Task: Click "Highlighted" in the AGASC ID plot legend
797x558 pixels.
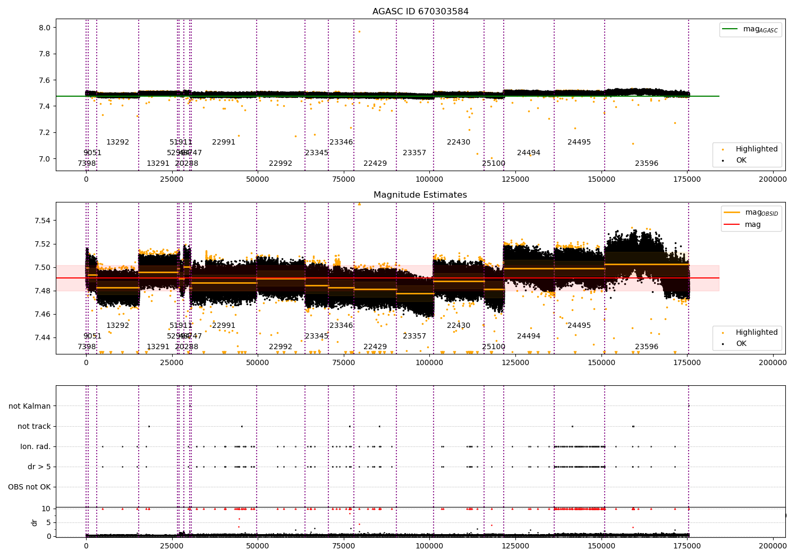Action: pyautogui.click(x=757, y=149)
